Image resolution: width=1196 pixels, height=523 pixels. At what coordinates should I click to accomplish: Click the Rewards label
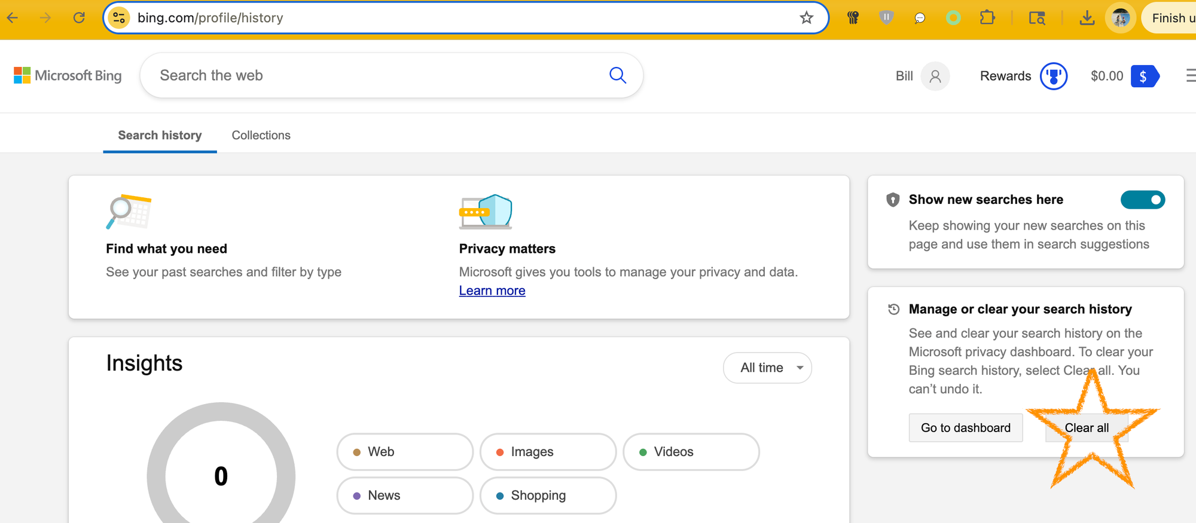click(x=1005, y=76)
